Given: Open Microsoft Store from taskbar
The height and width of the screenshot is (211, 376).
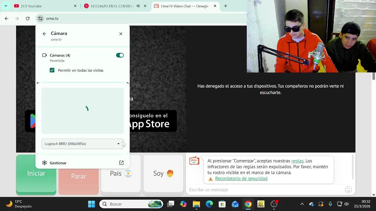Looking at the screenshot, I should [222, 204].
